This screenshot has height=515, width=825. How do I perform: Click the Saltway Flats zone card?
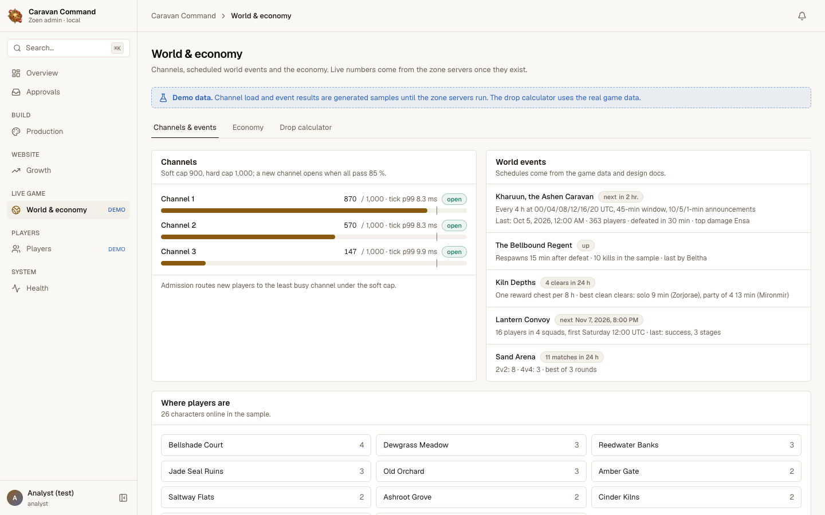pos(266,497)
